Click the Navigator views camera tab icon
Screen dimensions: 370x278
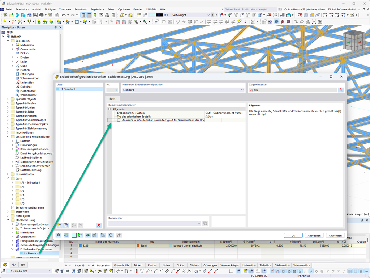[23, 265]
